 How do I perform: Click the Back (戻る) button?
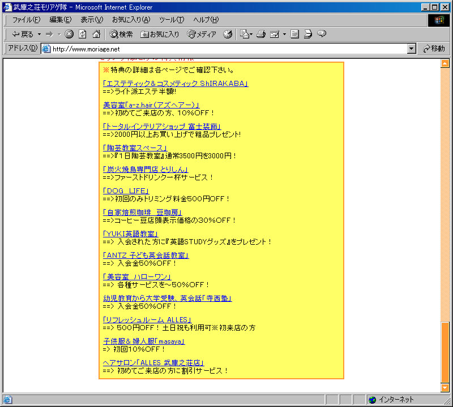pyautogui.click(x=23, y=34)
